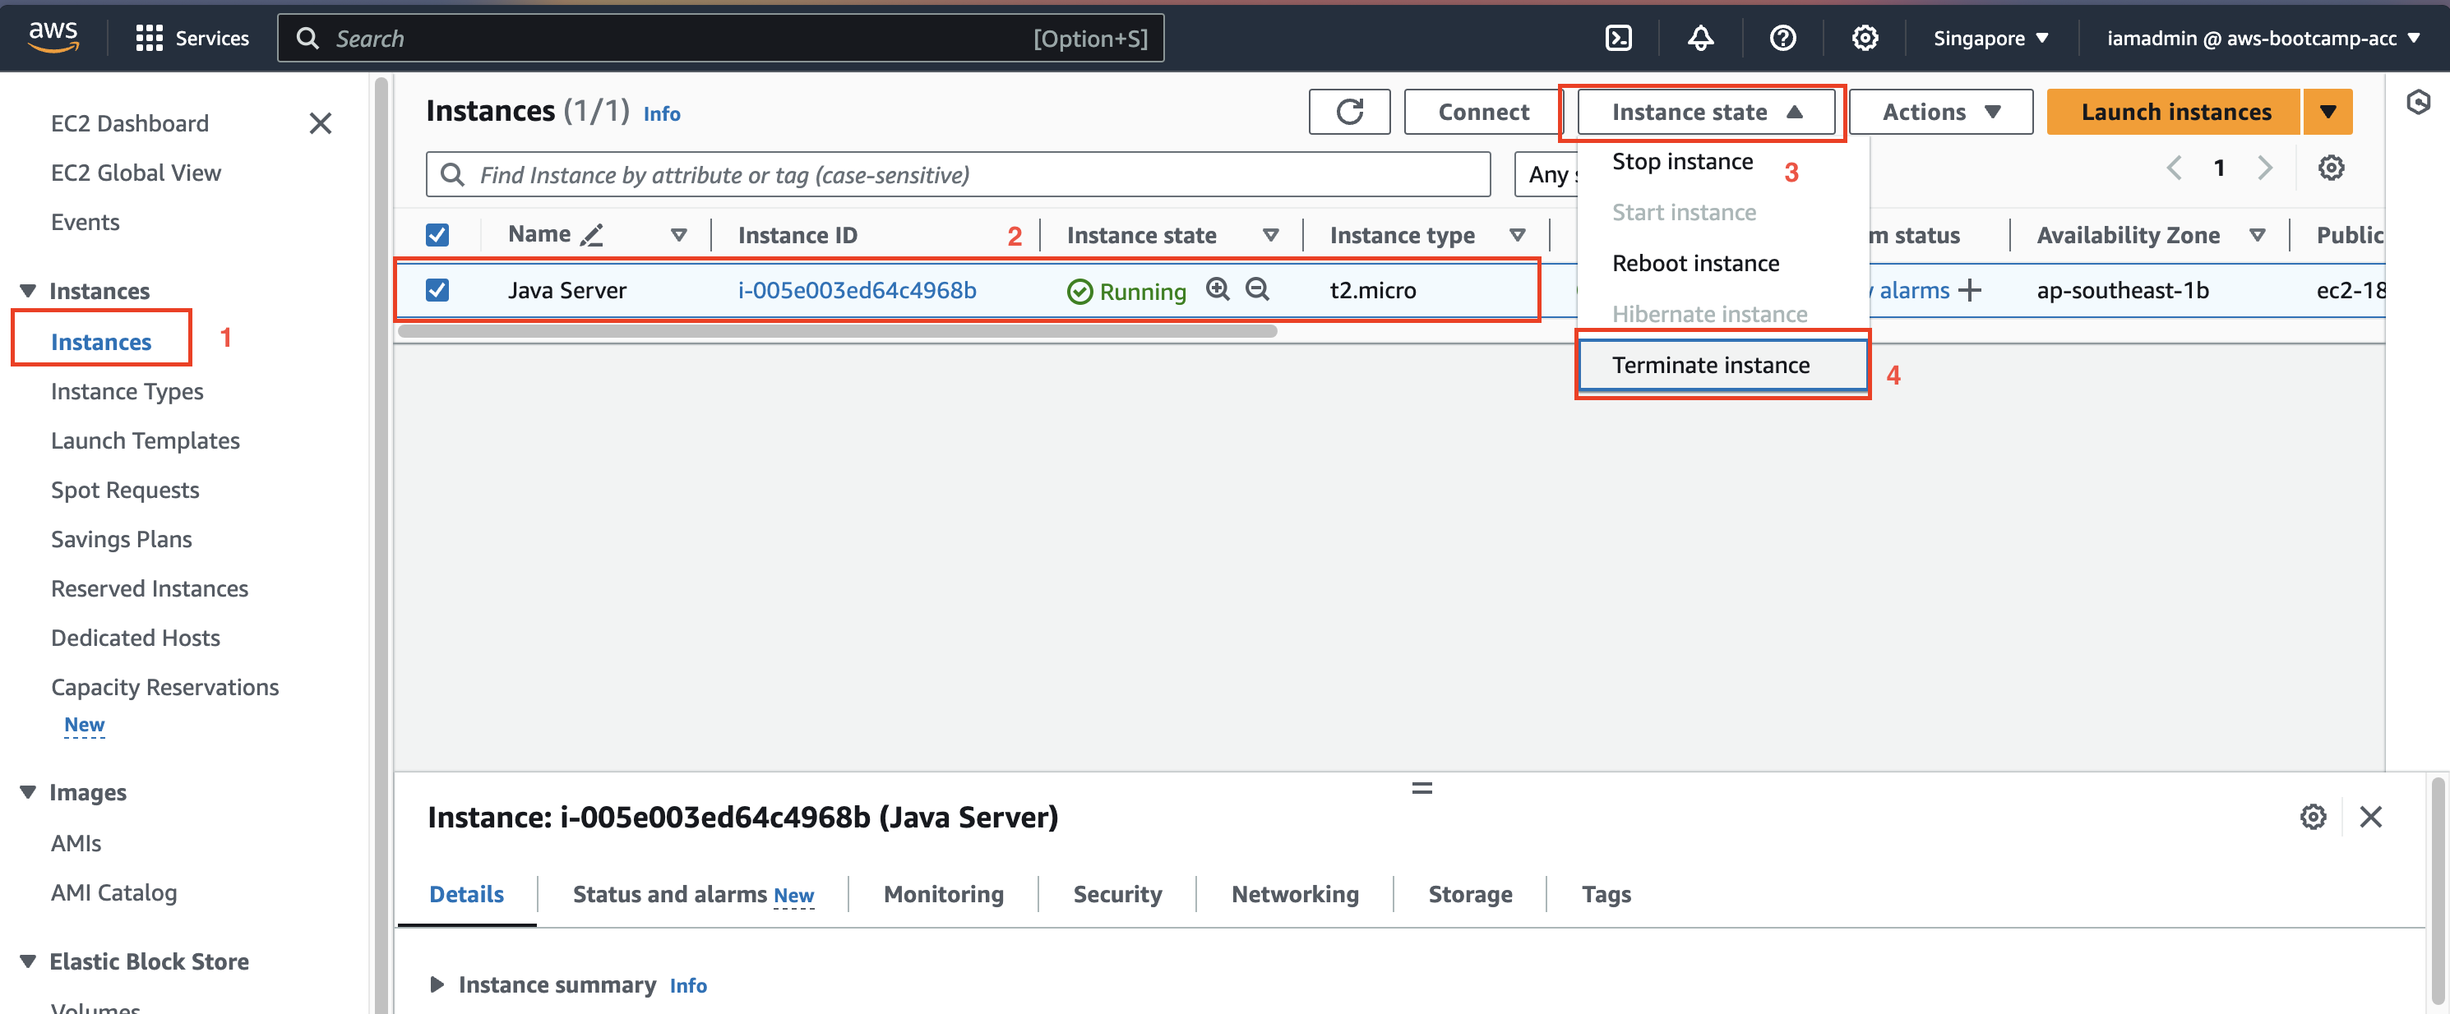Viewport: 2450px width, 1014px height.
Task: Toggle the select-all instances checkbox
Action: pyautogui.click(x=437, y=234)
